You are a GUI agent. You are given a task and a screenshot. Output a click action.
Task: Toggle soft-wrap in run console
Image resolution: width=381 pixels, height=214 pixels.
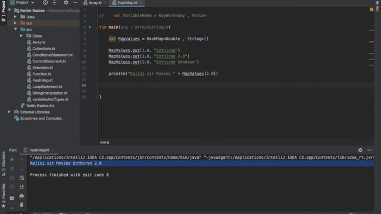(21, 178)
